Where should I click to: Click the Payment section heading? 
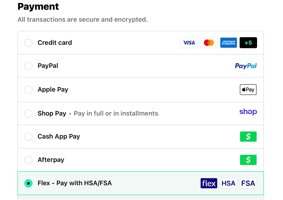click(x=38, y=7)
